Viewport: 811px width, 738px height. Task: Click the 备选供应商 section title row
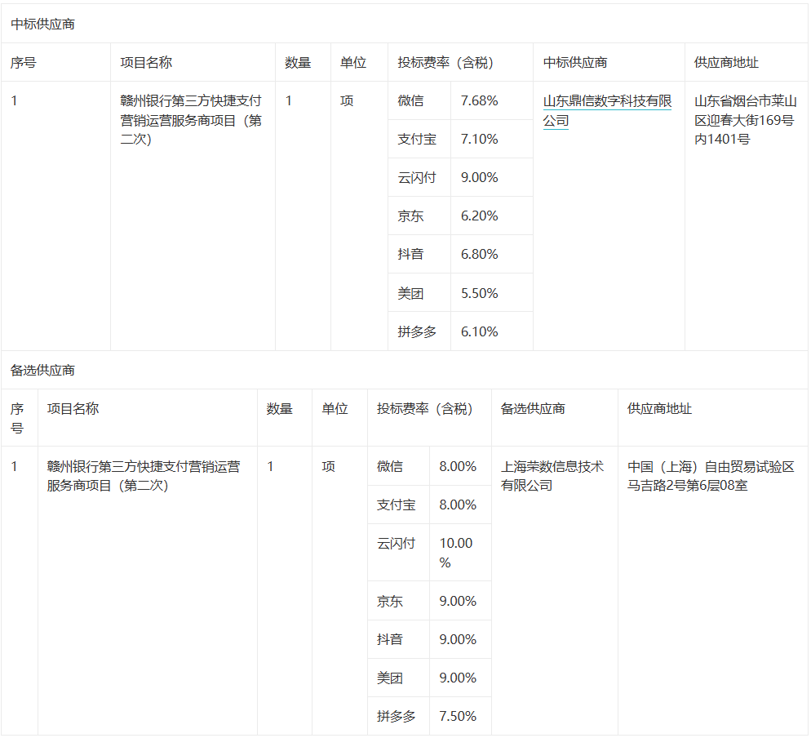point(42,371)
